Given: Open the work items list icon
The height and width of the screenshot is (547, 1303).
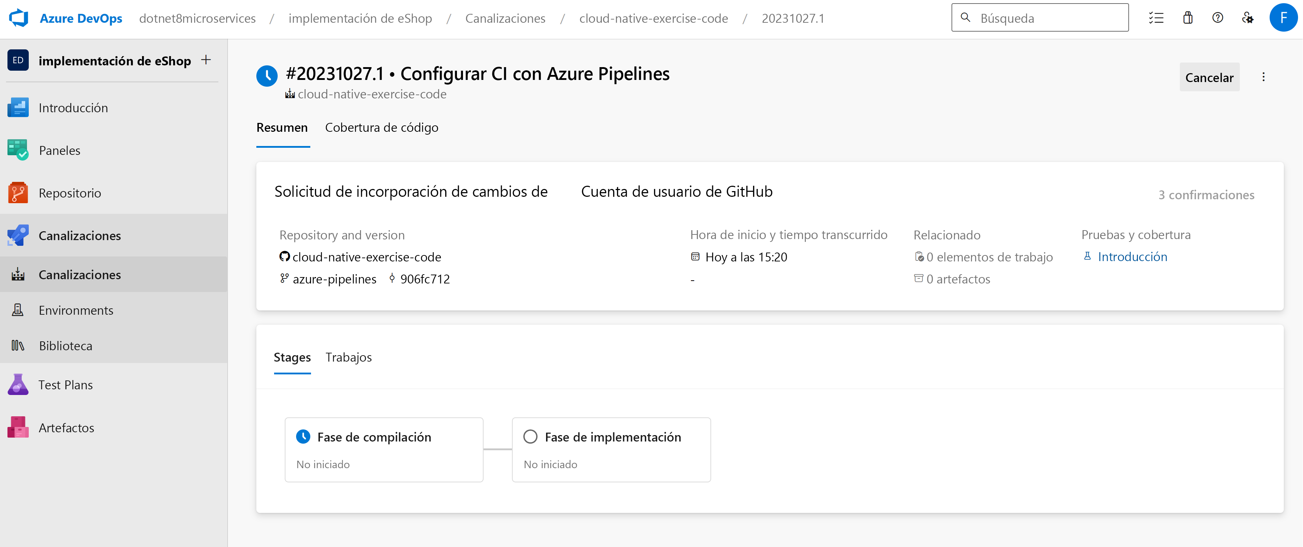Looking at the screenshot, I should (x=1156, y=18).
